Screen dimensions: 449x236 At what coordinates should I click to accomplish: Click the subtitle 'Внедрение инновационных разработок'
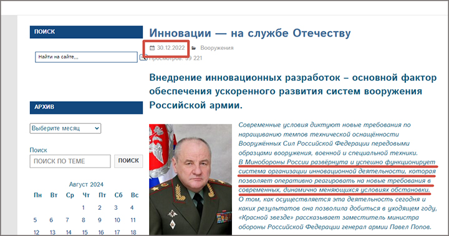244,78
